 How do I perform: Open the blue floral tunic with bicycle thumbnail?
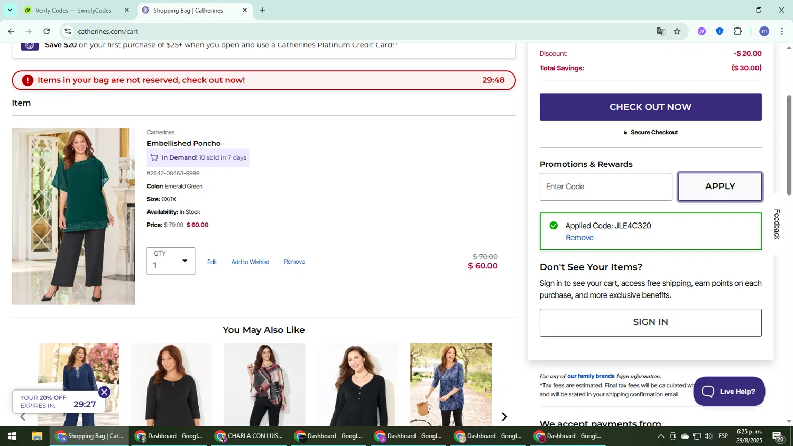(451, 385)
